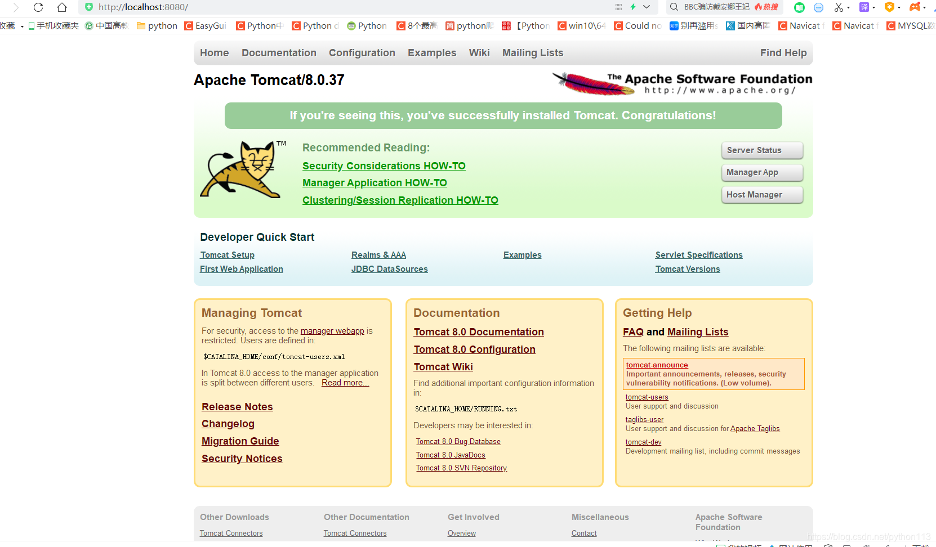
Task: Expand the yen shield dropdown arrow
Action: 899,8
